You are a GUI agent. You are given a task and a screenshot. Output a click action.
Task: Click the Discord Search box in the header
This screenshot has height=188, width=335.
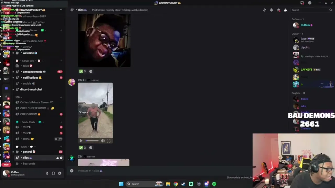[x=311, y=10]
